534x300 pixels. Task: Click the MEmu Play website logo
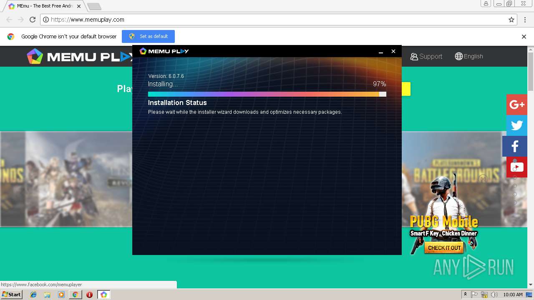click(79, 56)
